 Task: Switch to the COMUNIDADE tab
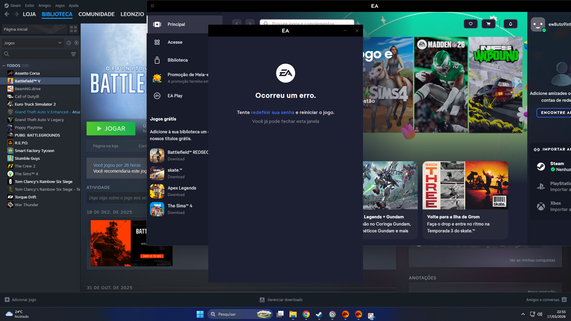(x=96, y=14)
